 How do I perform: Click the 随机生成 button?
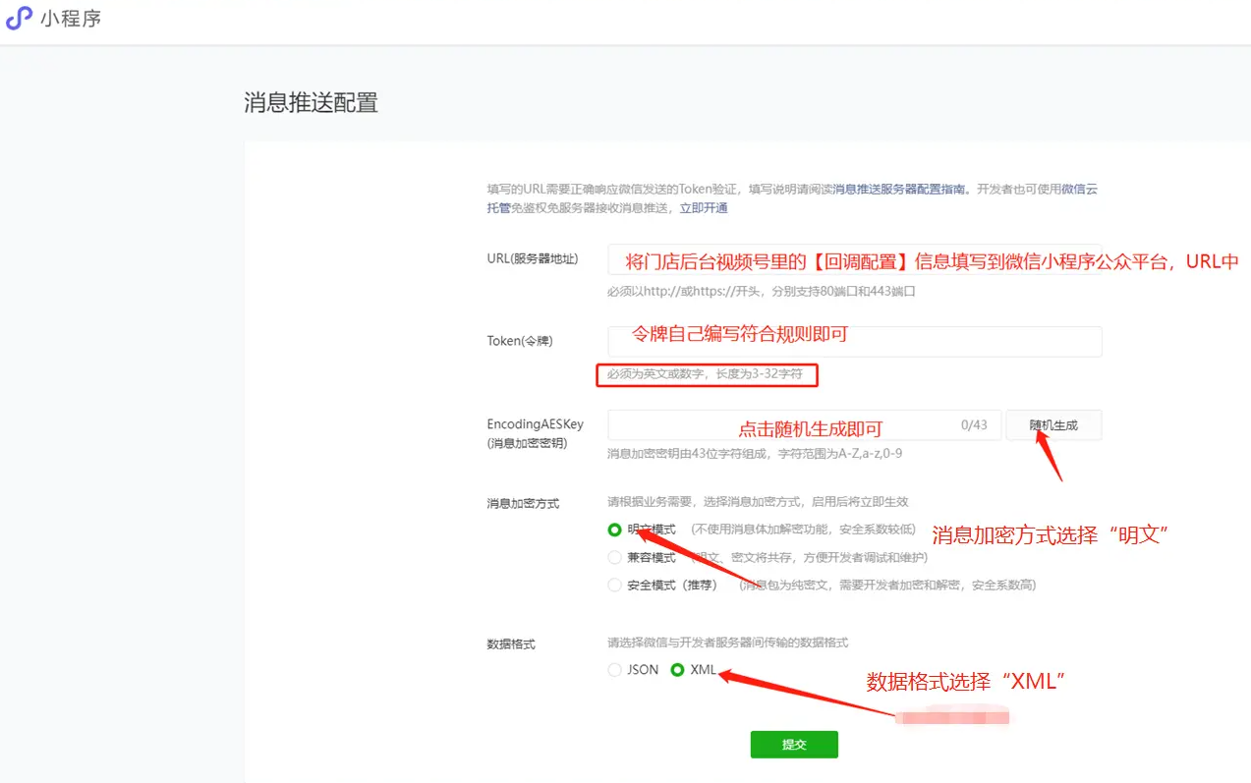(1053, 424)
